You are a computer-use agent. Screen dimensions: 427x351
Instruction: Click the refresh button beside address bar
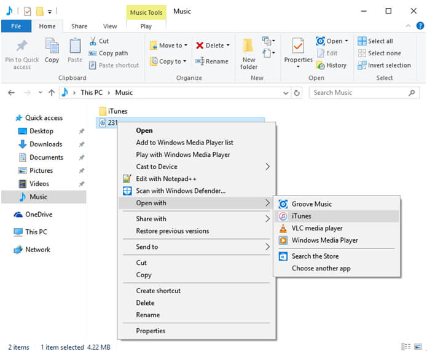[x=297, y=93]
